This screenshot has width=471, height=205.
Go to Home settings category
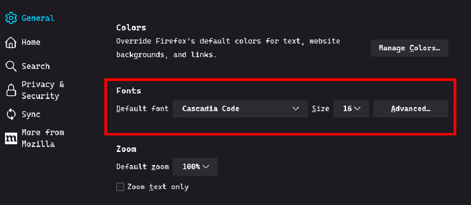coord(31,42)
